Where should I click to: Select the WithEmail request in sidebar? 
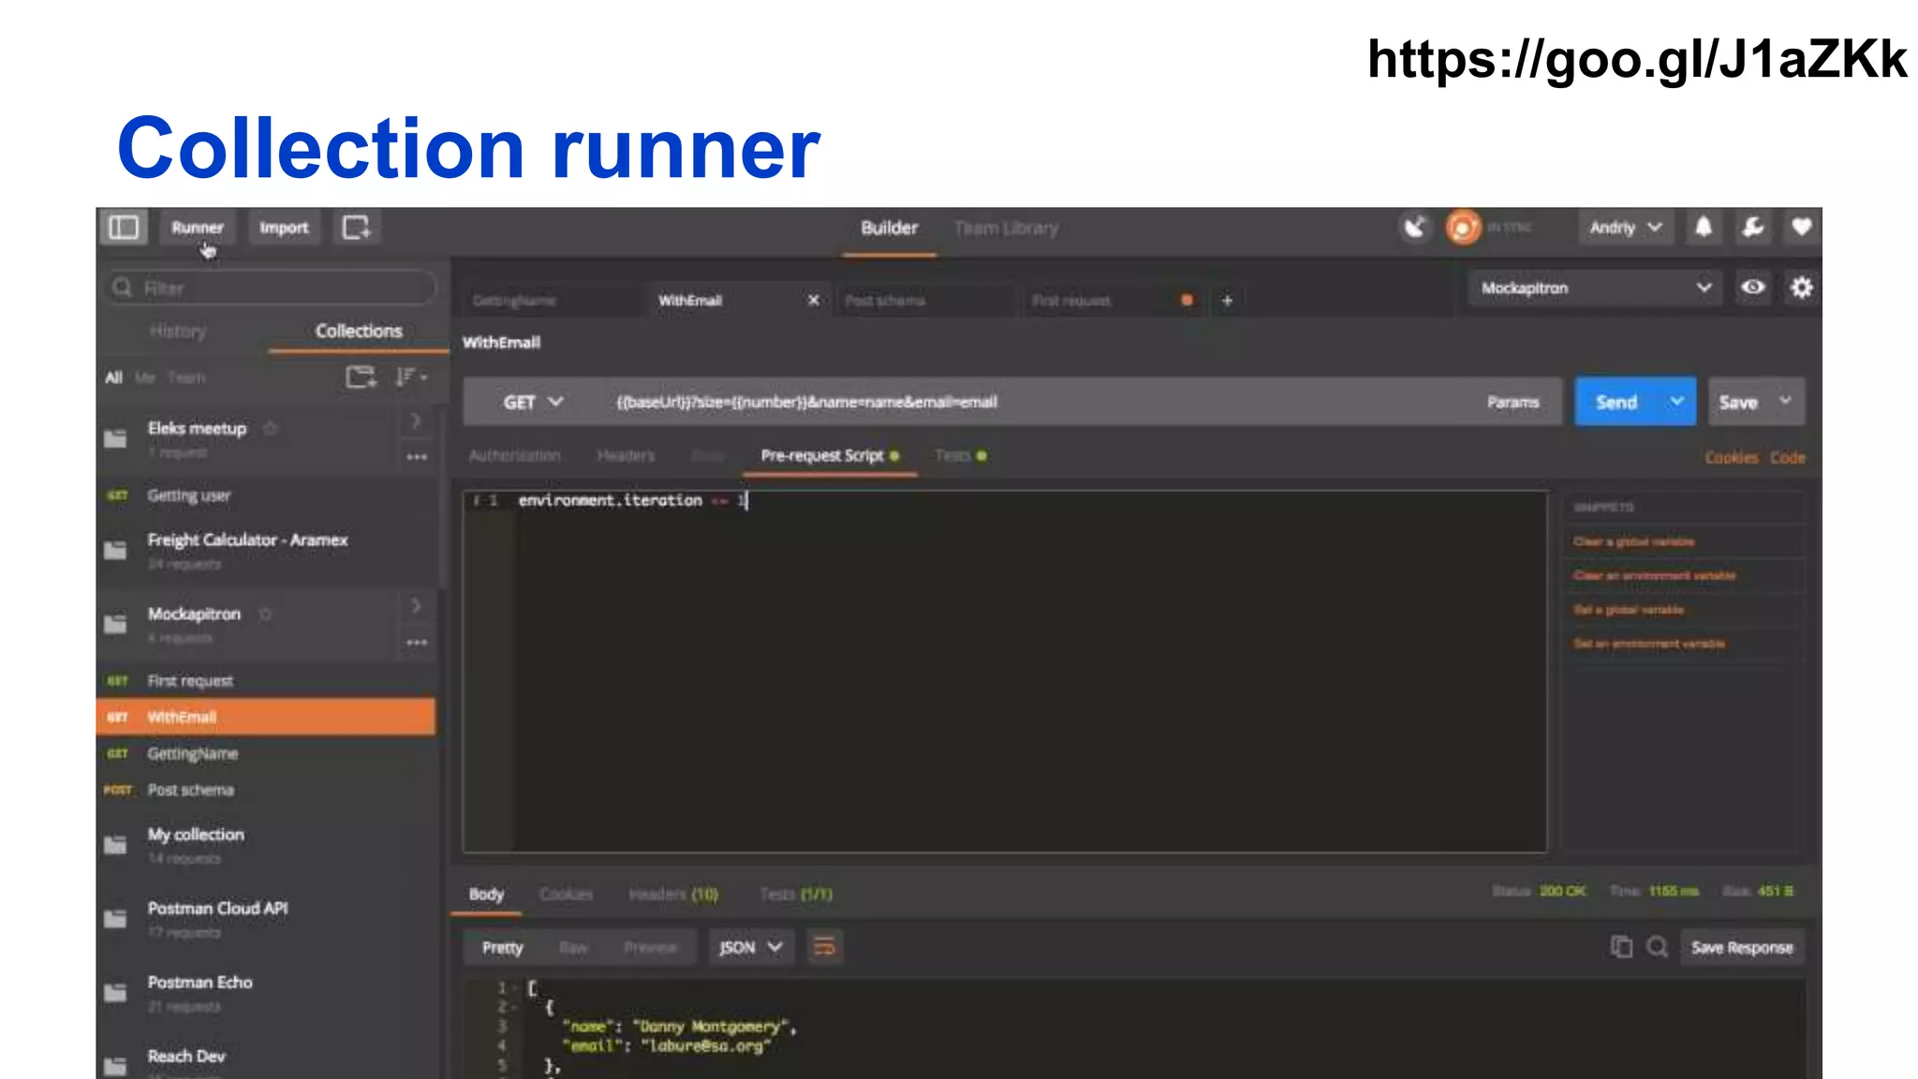pyautogui.click(x=266, y=717)
